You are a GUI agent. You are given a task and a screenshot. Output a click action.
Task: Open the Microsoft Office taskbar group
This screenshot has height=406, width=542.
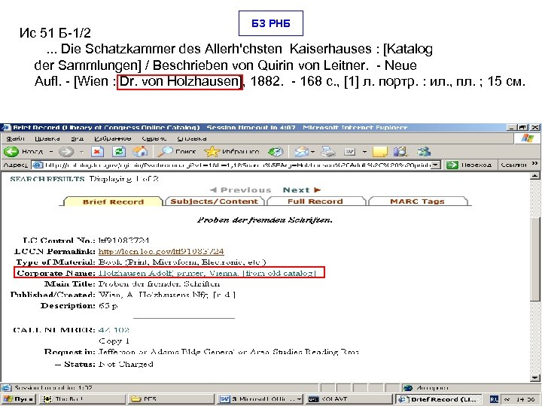(260, 399)
